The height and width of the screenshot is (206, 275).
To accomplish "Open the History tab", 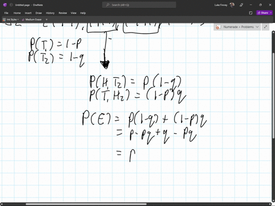I will pos(50,13).
